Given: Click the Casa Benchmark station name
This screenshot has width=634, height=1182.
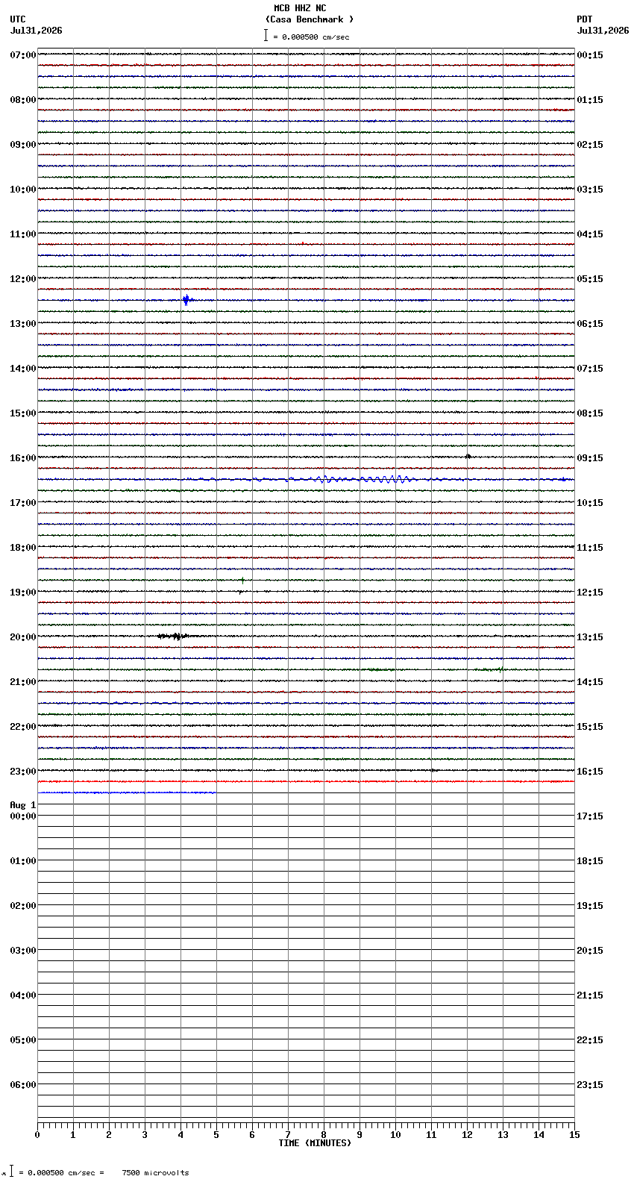Looking at the screenshot, I should [310, 19].
